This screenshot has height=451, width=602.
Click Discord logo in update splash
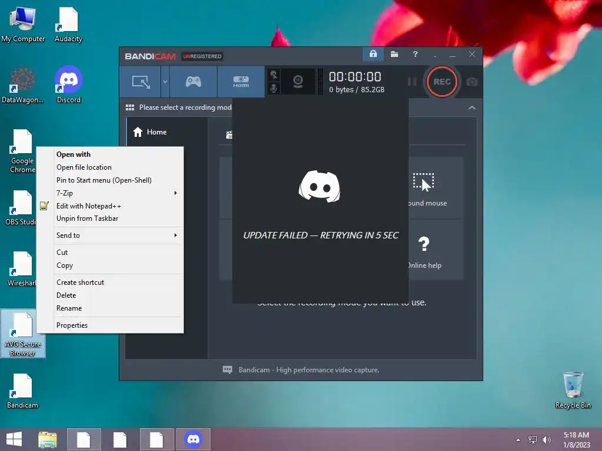(319, 186)
